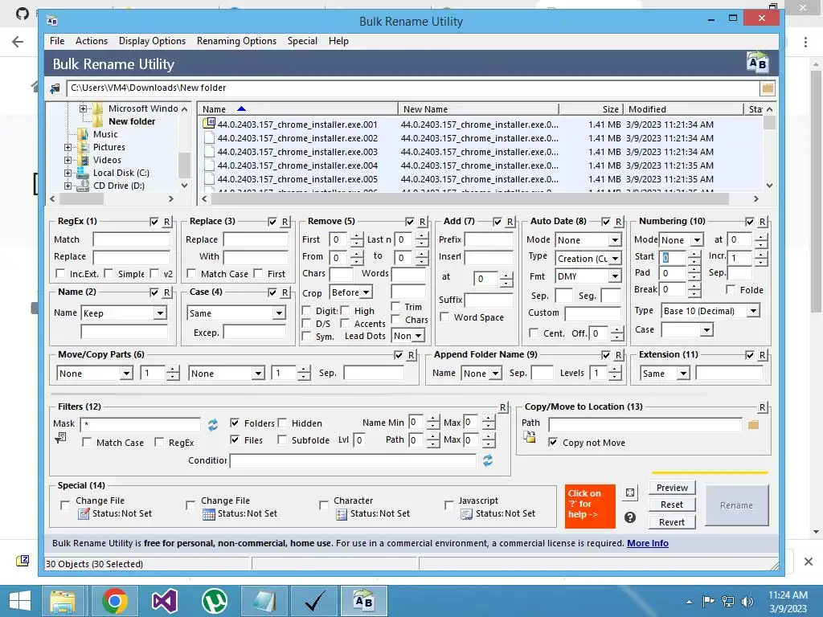Click the expand window icon above help
Viewport: 823px width, 617px height.
[630, 492]
